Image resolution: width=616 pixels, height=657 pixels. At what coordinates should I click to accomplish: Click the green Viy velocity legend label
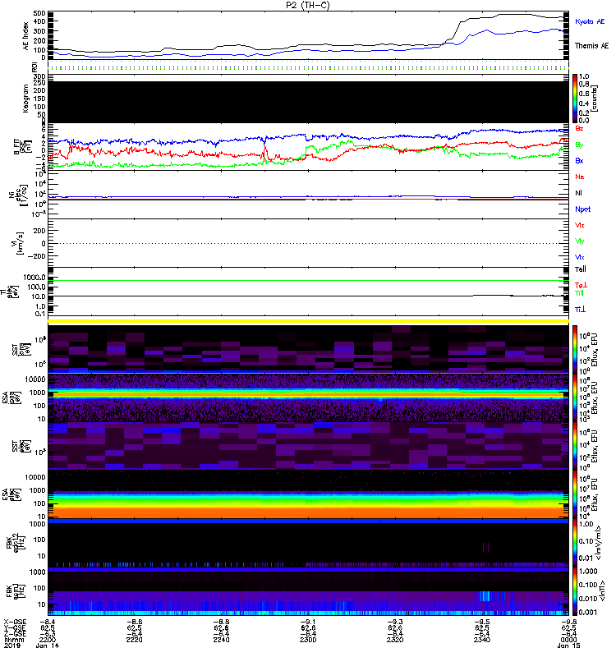click(580, 241)
